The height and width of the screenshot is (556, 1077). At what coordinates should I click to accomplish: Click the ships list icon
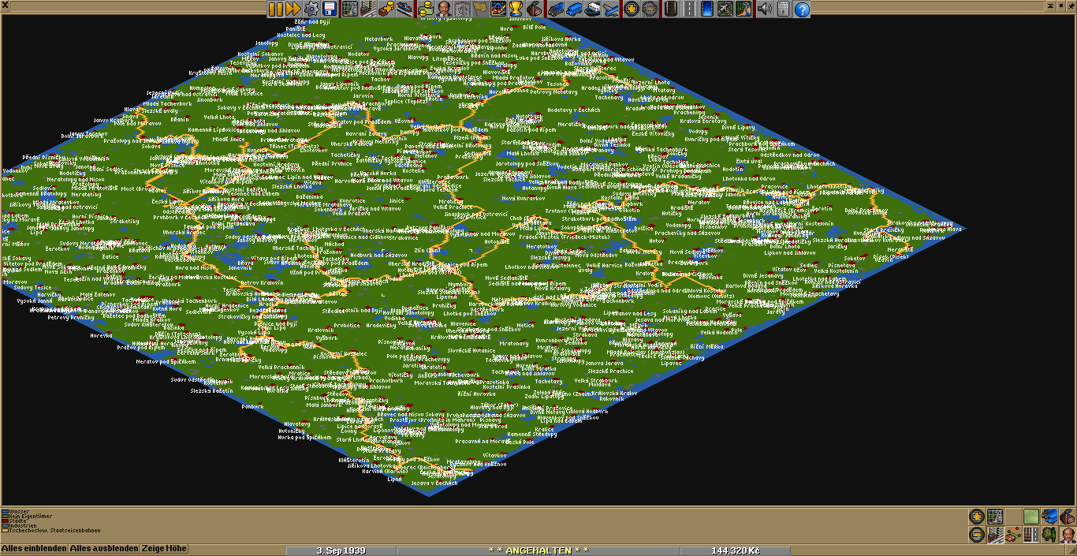[591, 9]
